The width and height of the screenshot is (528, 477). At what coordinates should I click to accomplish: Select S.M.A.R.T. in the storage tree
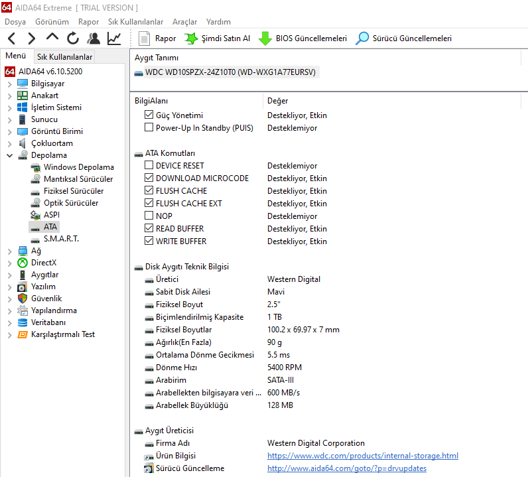61,239
